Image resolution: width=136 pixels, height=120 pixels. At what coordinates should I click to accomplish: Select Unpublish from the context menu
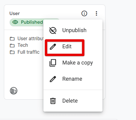click(x=73, y=30)
